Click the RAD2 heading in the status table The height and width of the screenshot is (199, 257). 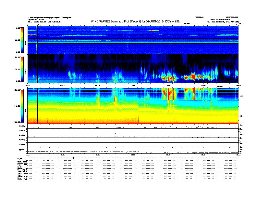[x=19, y=159]
